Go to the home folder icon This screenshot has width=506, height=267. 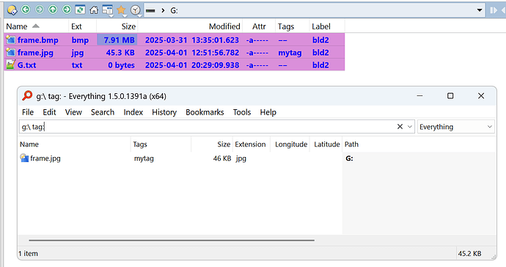tap(94, 10)
